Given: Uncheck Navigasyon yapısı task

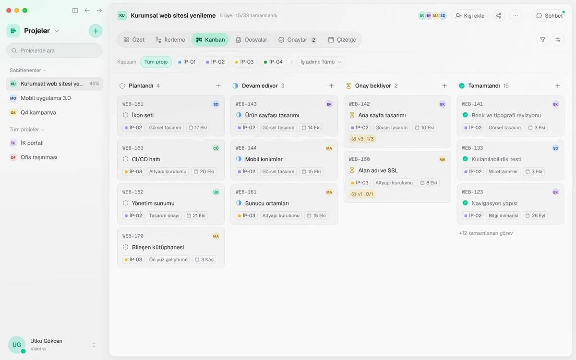Looking at the screenshot, I should click(465, 204).
